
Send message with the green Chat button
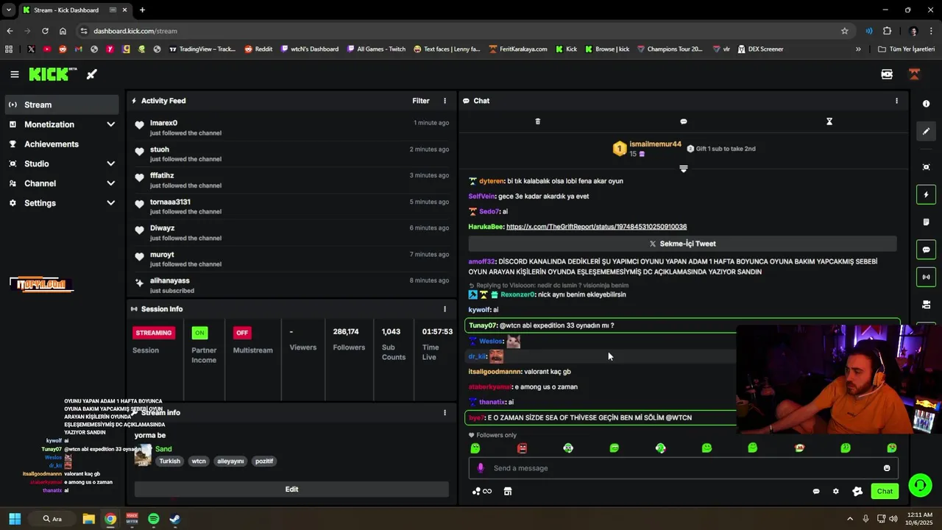pos(885,491)
